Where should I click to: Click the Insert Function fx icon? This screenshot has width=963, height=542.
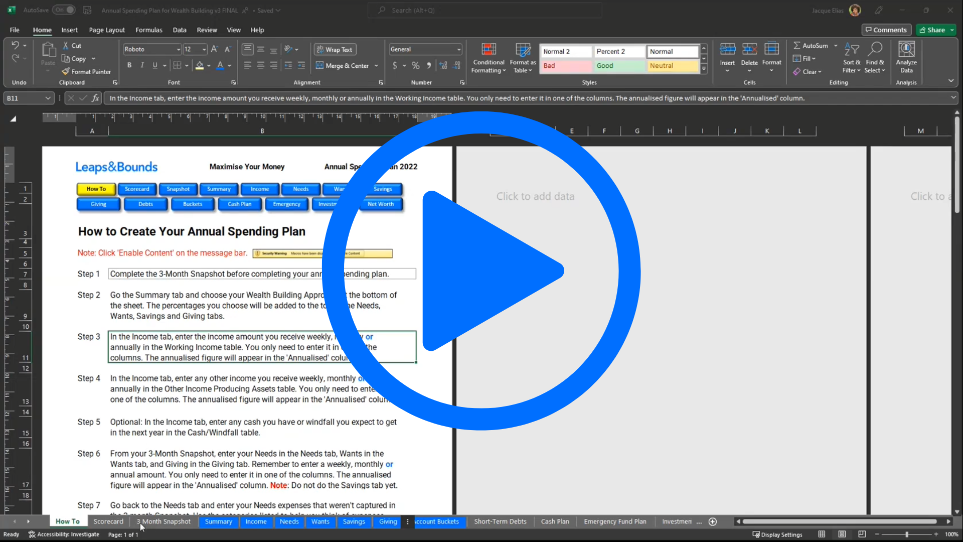point(95,98)
